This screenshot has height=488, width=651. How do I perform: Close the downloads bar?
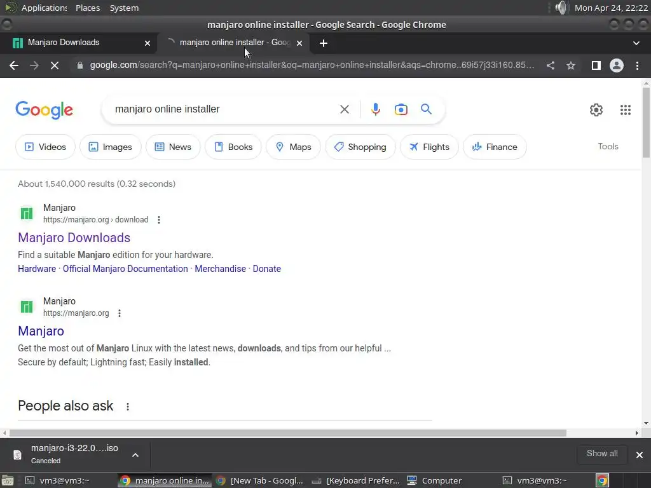pos(640,455)
